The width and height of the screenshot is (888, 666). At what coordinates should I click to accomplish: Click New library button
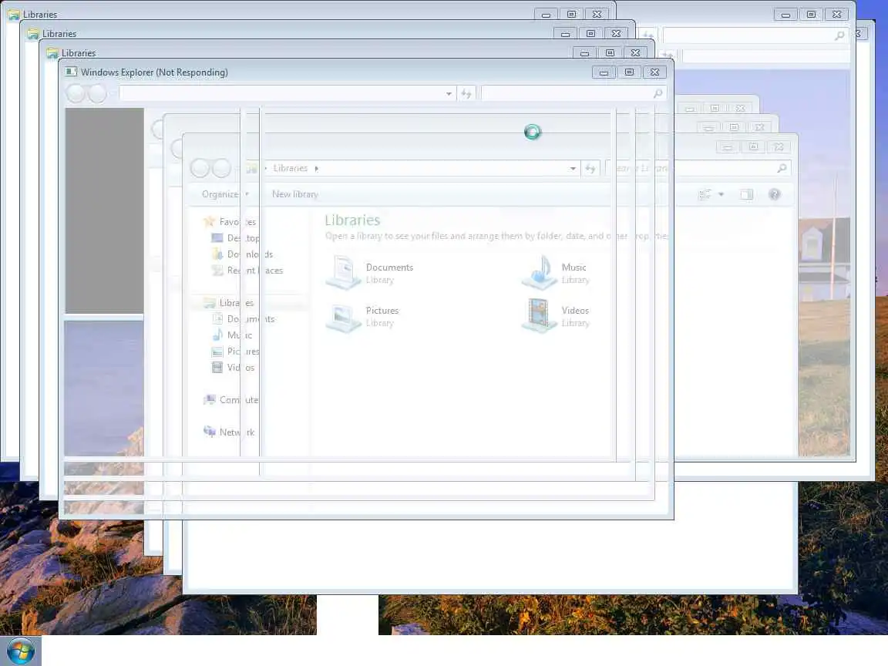295,194
